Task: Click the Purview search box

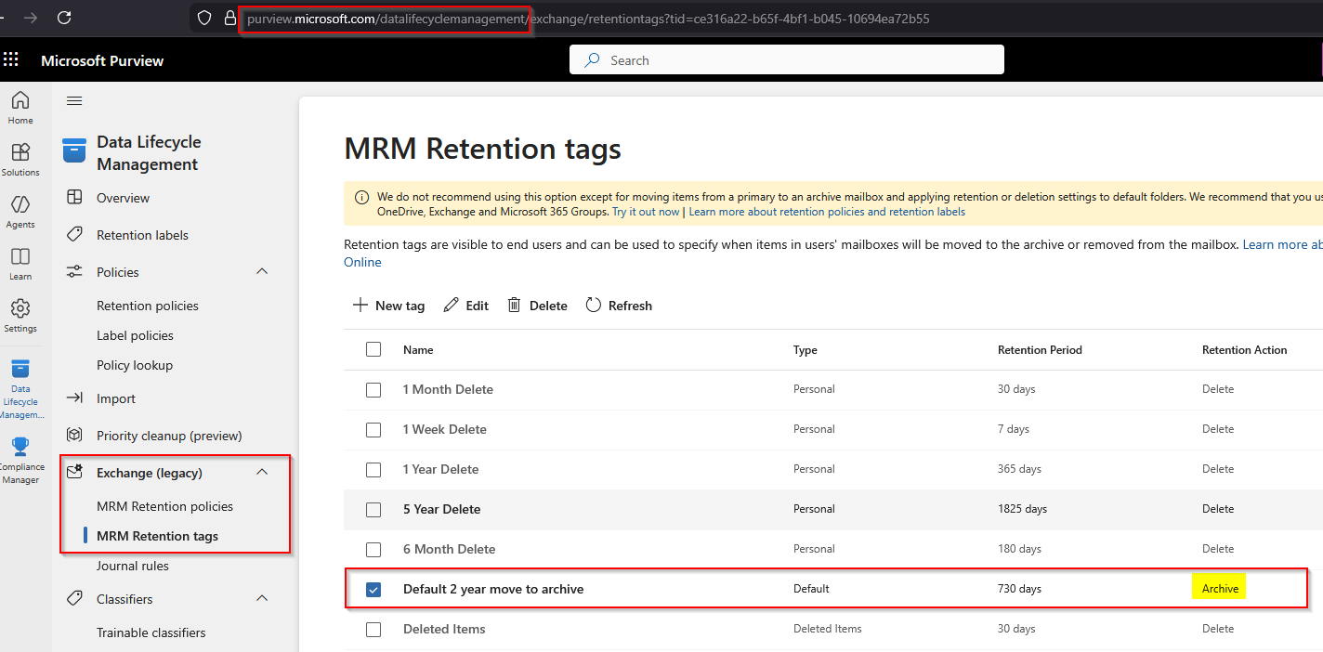Action: [786, 60]
